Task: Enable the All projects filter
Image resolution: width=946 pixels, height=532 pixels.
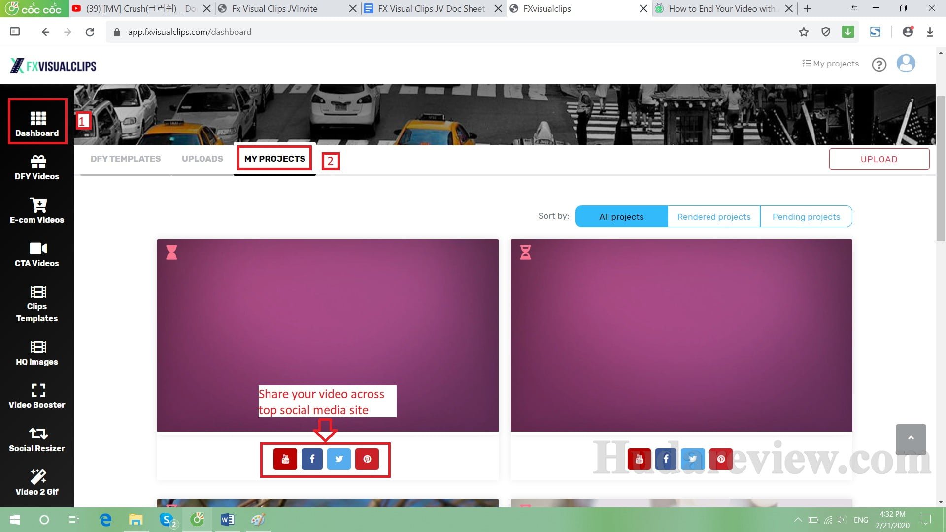Action: 621,216
